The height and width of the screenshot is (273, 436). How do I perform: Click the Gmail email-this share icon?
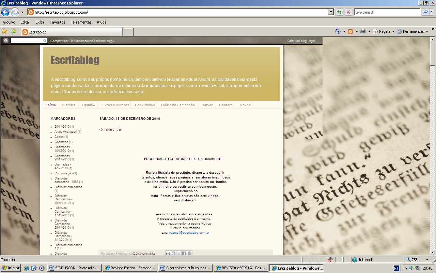click(168, 253)
